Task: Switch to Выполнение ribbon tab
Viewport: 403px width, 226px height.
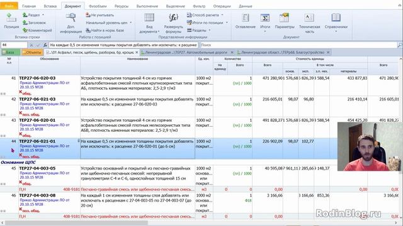Action: (147, 6)
